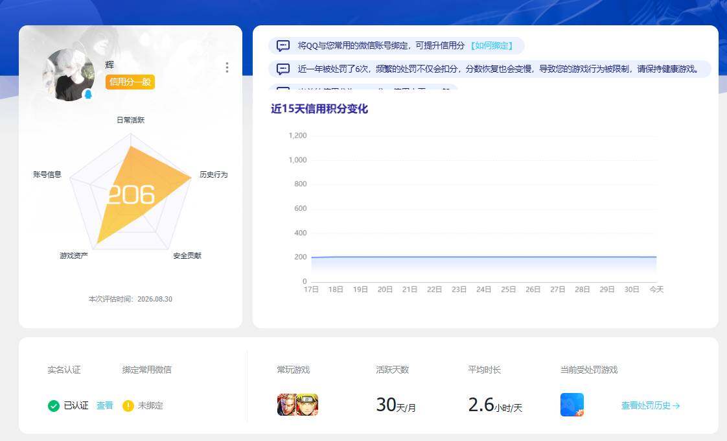Click the 已认证 status text
Image resolution: width=727 pixels, height=441 pixels.
click(76, 406)
